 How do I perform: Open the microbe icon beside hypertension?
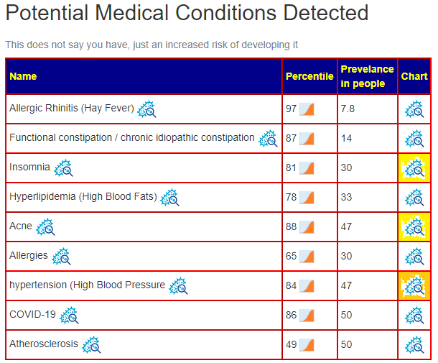pos(178,286)
